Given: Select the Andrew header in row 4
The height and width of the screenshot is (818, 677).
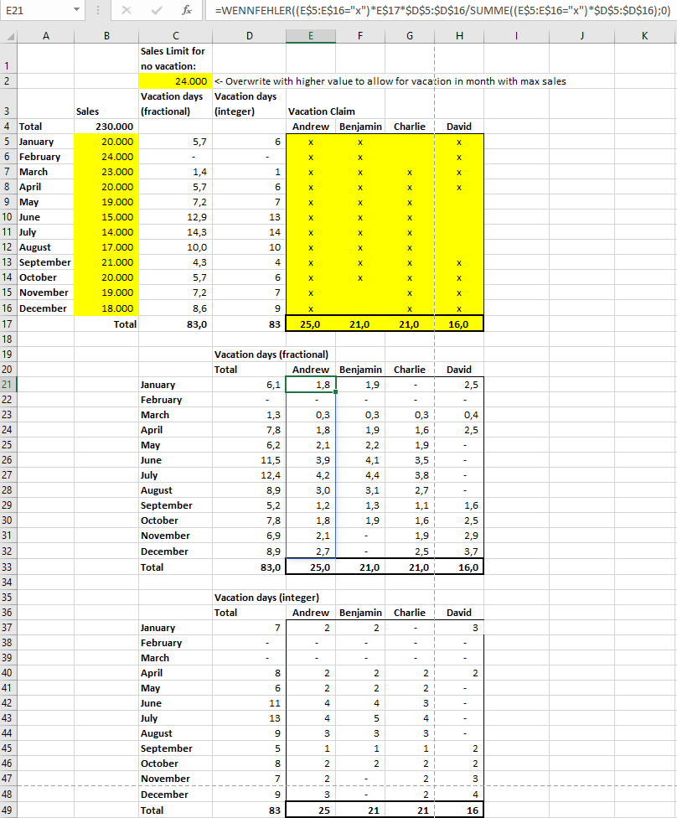Looking at the screenshot, I should click(x=311, y=127).
